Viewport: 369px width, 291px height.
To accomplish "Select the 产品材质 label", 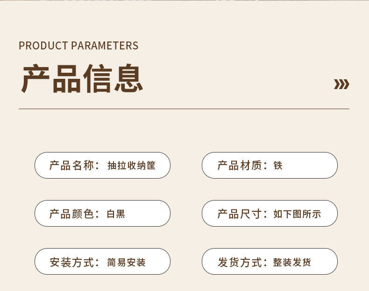I will point(241,166).
